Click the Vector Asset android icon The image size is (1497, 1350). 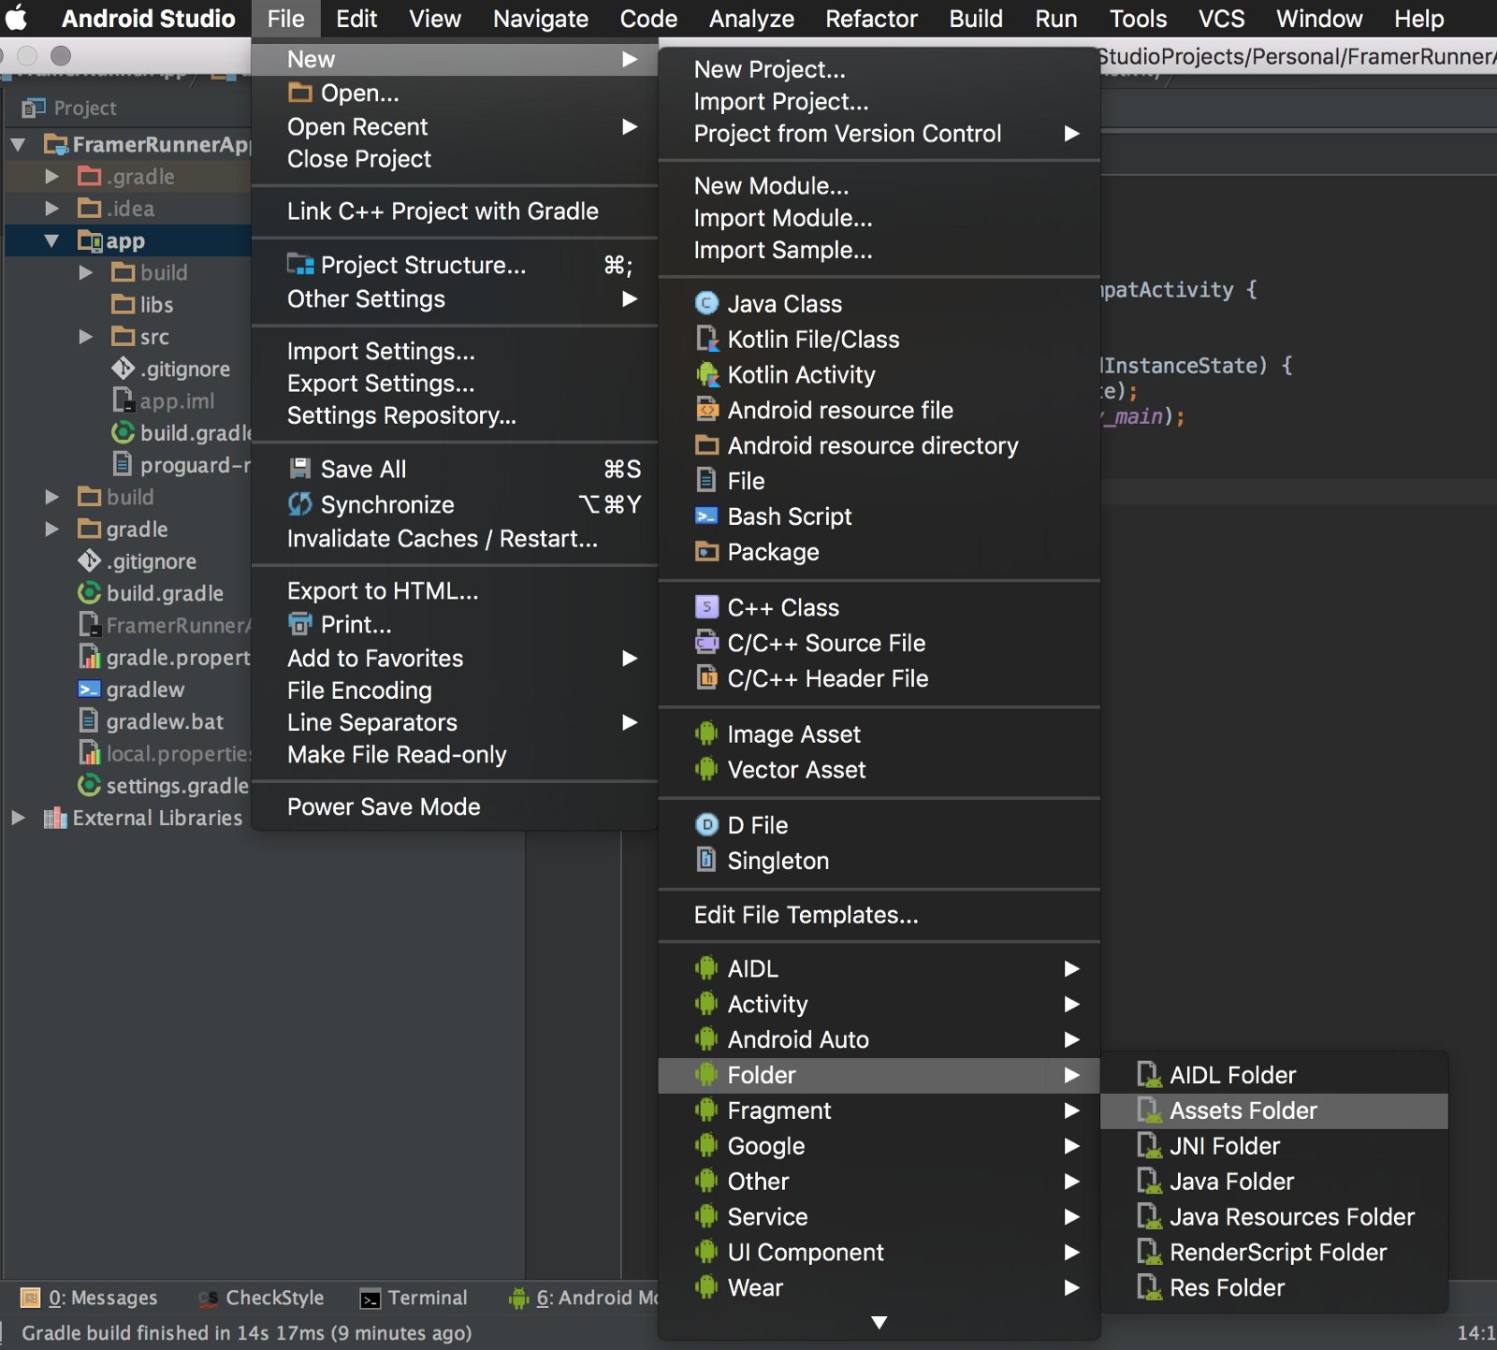(x=706, y=770)
